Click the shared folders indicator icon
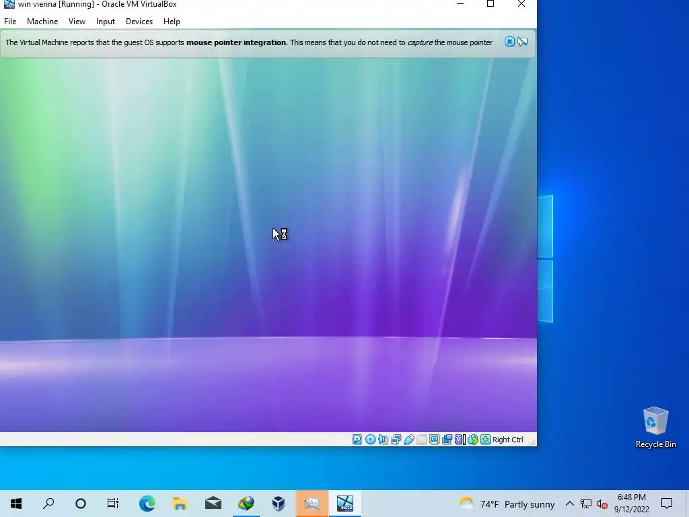 [421, 439]
